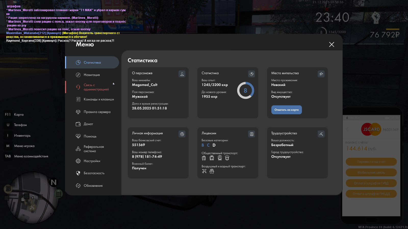Image resolution: width=408 pixels, height=229 pixels.
Task: Click the document icon in Лицензии card
Action: 251,134
